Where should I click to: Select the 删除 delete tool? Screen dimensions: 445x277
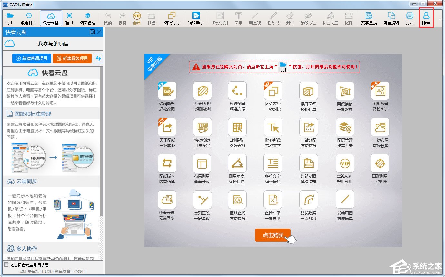pos(290,18)
